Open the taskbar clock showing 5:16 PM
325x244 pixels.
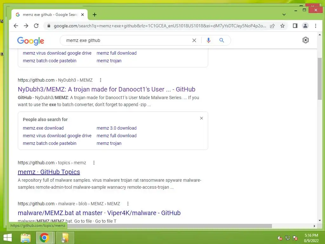[x=311, y=238]
